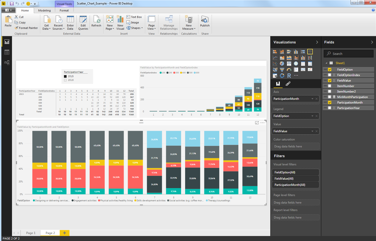This screenshot has width=376, height=241.
Task: Pick the Card visualization showing 123
Action: [x=303, y=70]
